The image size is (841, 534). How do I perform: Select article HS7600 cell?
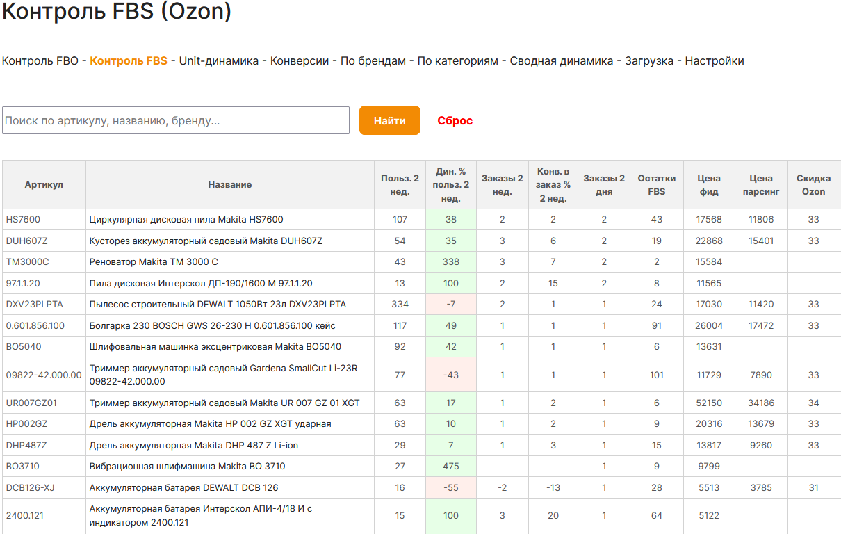44,220
